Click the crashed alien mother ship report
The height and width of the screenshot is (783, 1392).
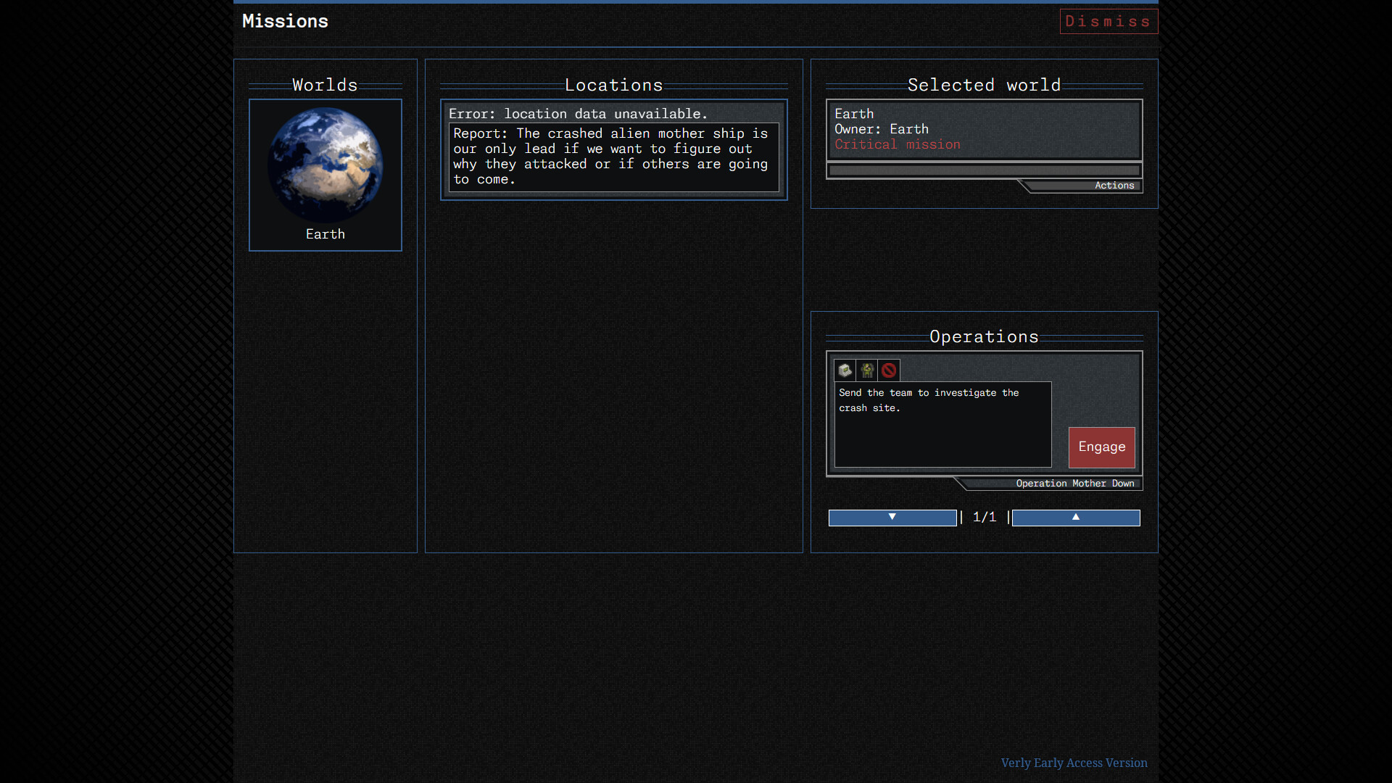613,157
